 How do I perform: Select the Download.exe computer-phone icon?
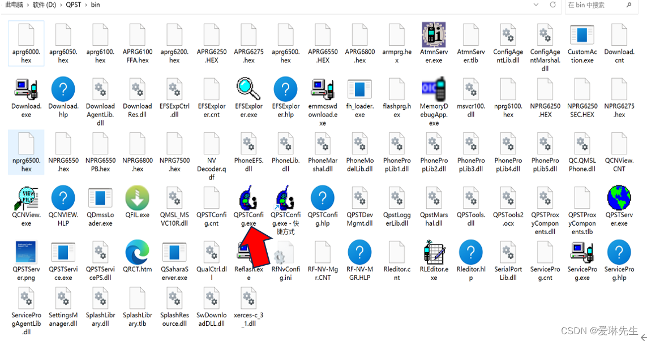click(x=27, y=89)
